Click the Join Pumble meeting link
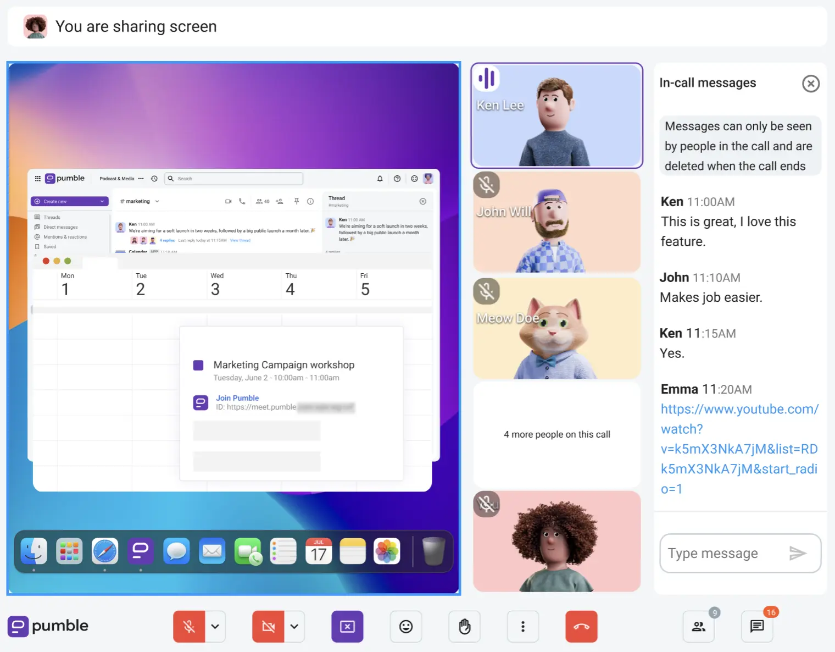This screenshot has width=835, height=652. coord(237,398)
